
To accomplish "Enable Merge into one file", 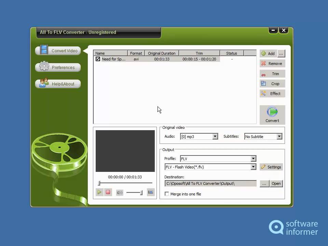I will [167, 194].
